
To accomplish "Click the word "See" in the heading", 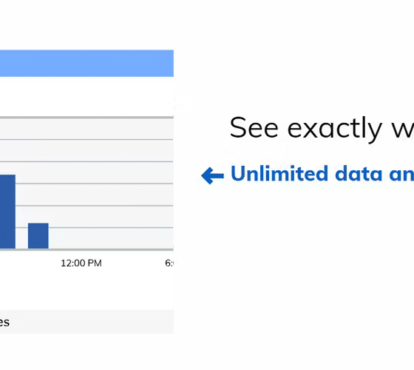I will pos(254,128).
